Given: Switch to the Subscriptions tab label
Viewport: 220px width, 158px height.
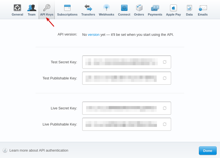Looking at the screenshot, I should 67,15.
